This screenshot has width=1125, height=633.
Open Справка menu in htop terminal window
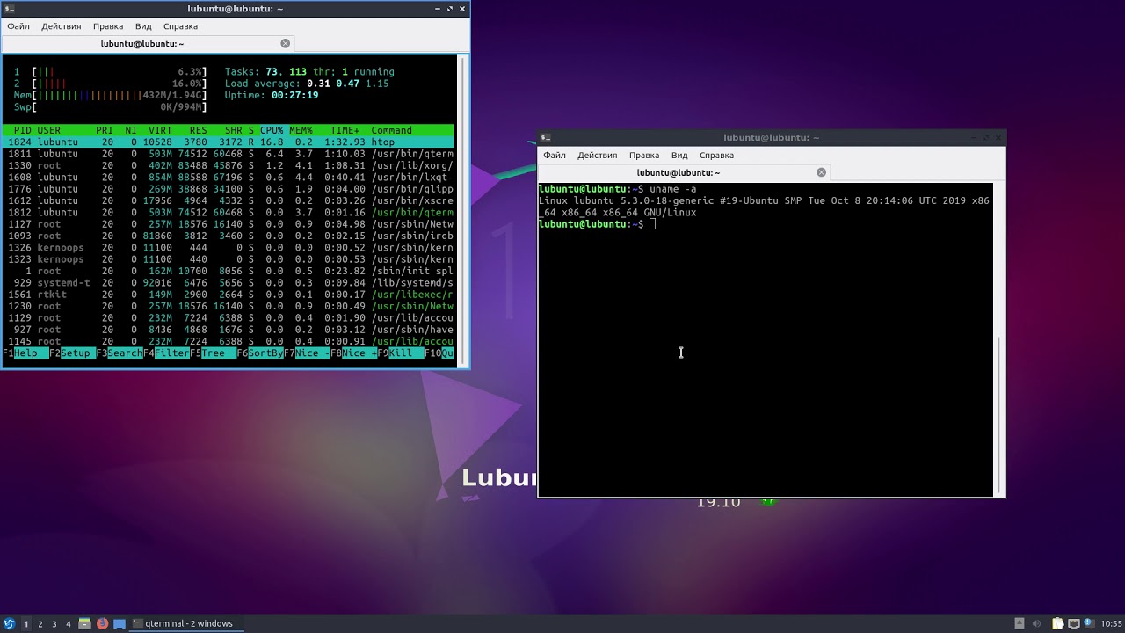[180, 26]
